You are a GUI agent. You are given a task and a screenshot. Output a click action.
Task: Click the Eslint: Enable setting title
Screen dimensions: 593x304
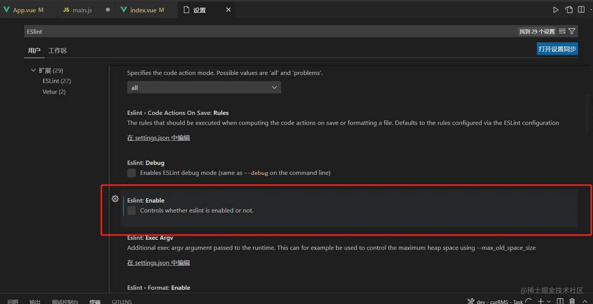tap(146, 200)
